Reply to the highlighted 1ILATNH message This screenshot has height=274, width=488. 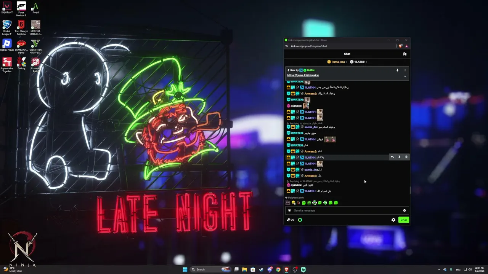[x=392, y=157]
